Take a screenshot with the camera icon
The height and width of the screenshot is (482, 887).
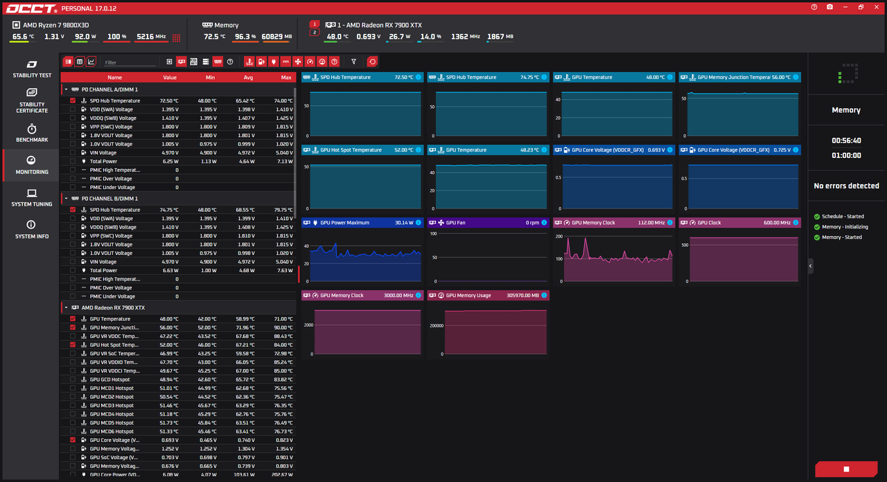(830, 7)
